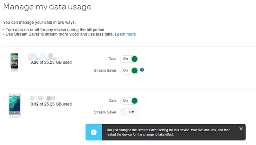Click the first device's "Data" label

(x=112, y=59)
